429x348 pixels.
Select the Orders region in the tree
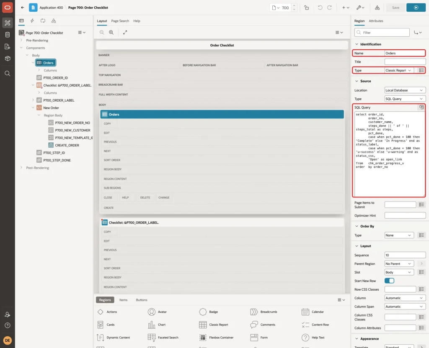click(46, 63)
